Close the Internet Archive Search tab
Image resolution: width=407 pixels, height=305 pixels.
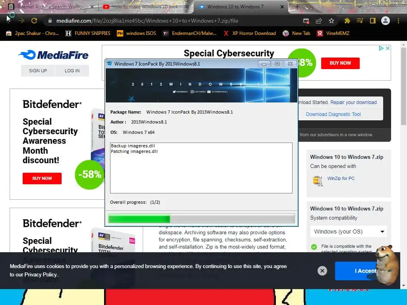[92, 7]
